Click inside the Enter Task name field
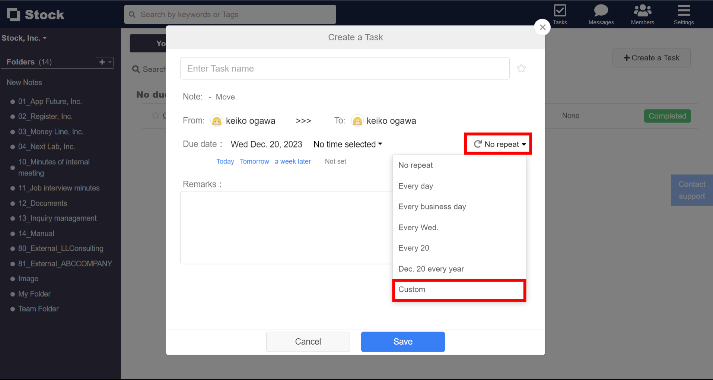Viewport: 713px width, 380px height. 344,68
